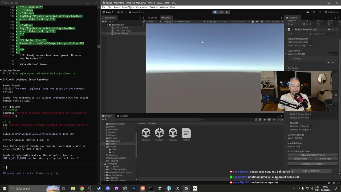This screenshot has width=341, height=192.
Task: Toggle Project Setup script enabled checkbox
Action: pyautogui.click(x=293, y=29)
